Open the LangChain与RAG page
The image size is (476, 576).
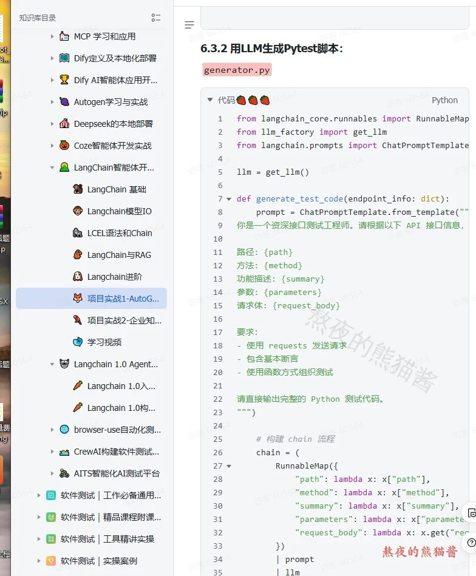click(x=119, y=254)
